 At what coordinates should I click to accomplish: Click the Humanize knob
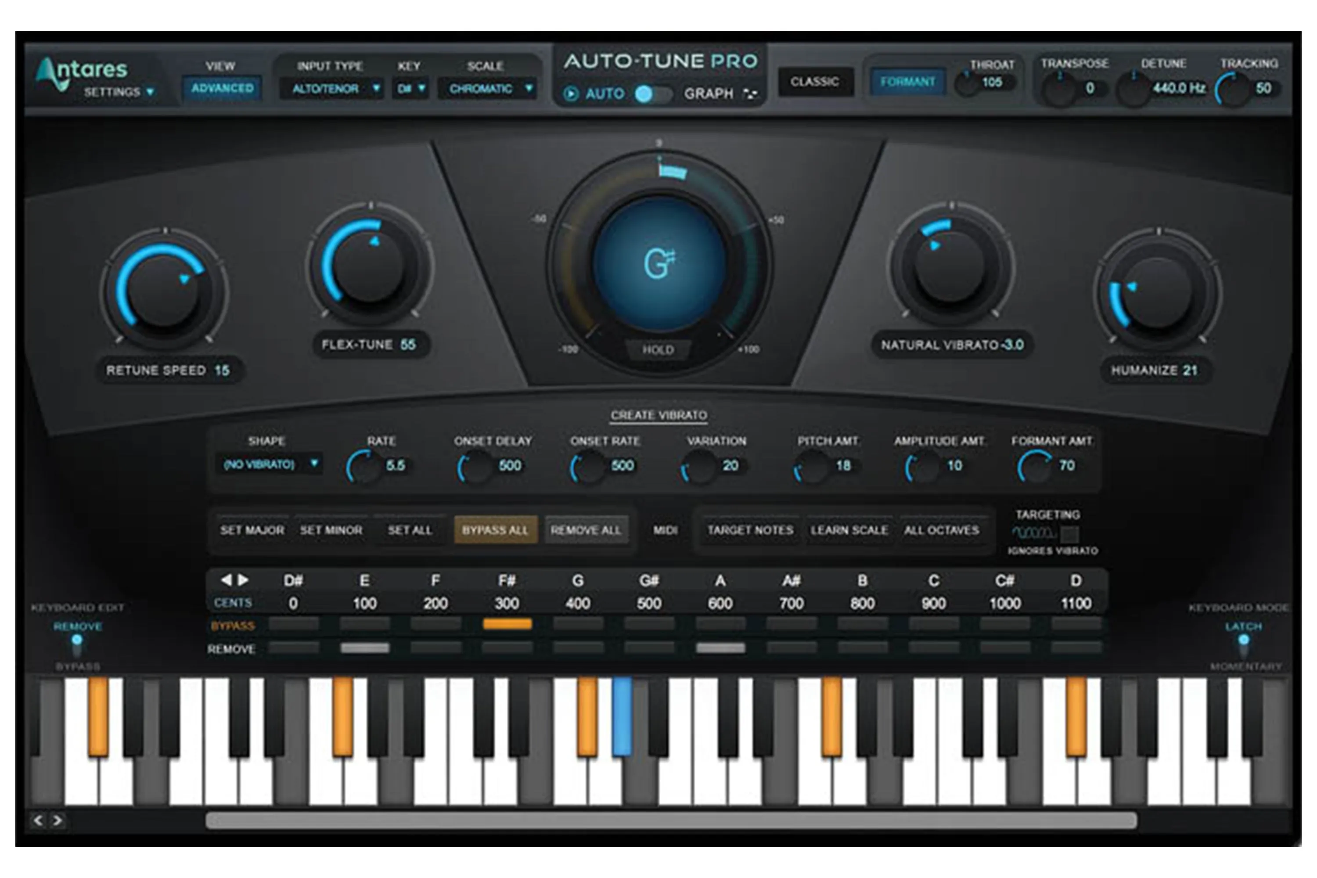pyautogui.click(x=1157, y=291)
